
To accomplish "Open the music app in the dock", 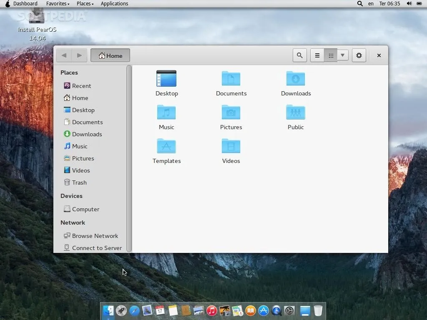I will (x=212, y=311).
